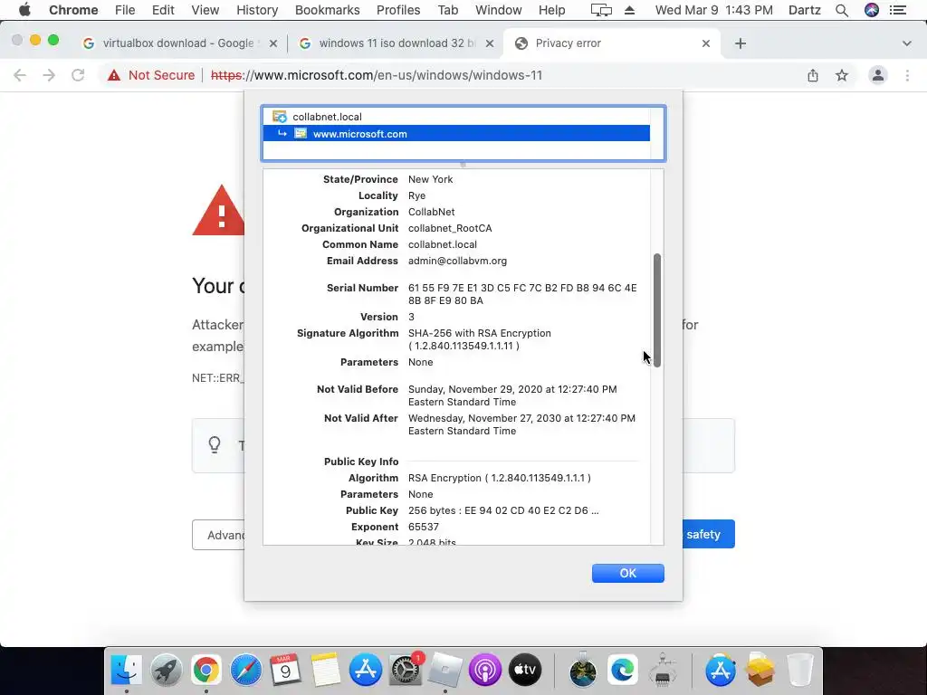Open Spotlight search icon

tap(842, 10)
